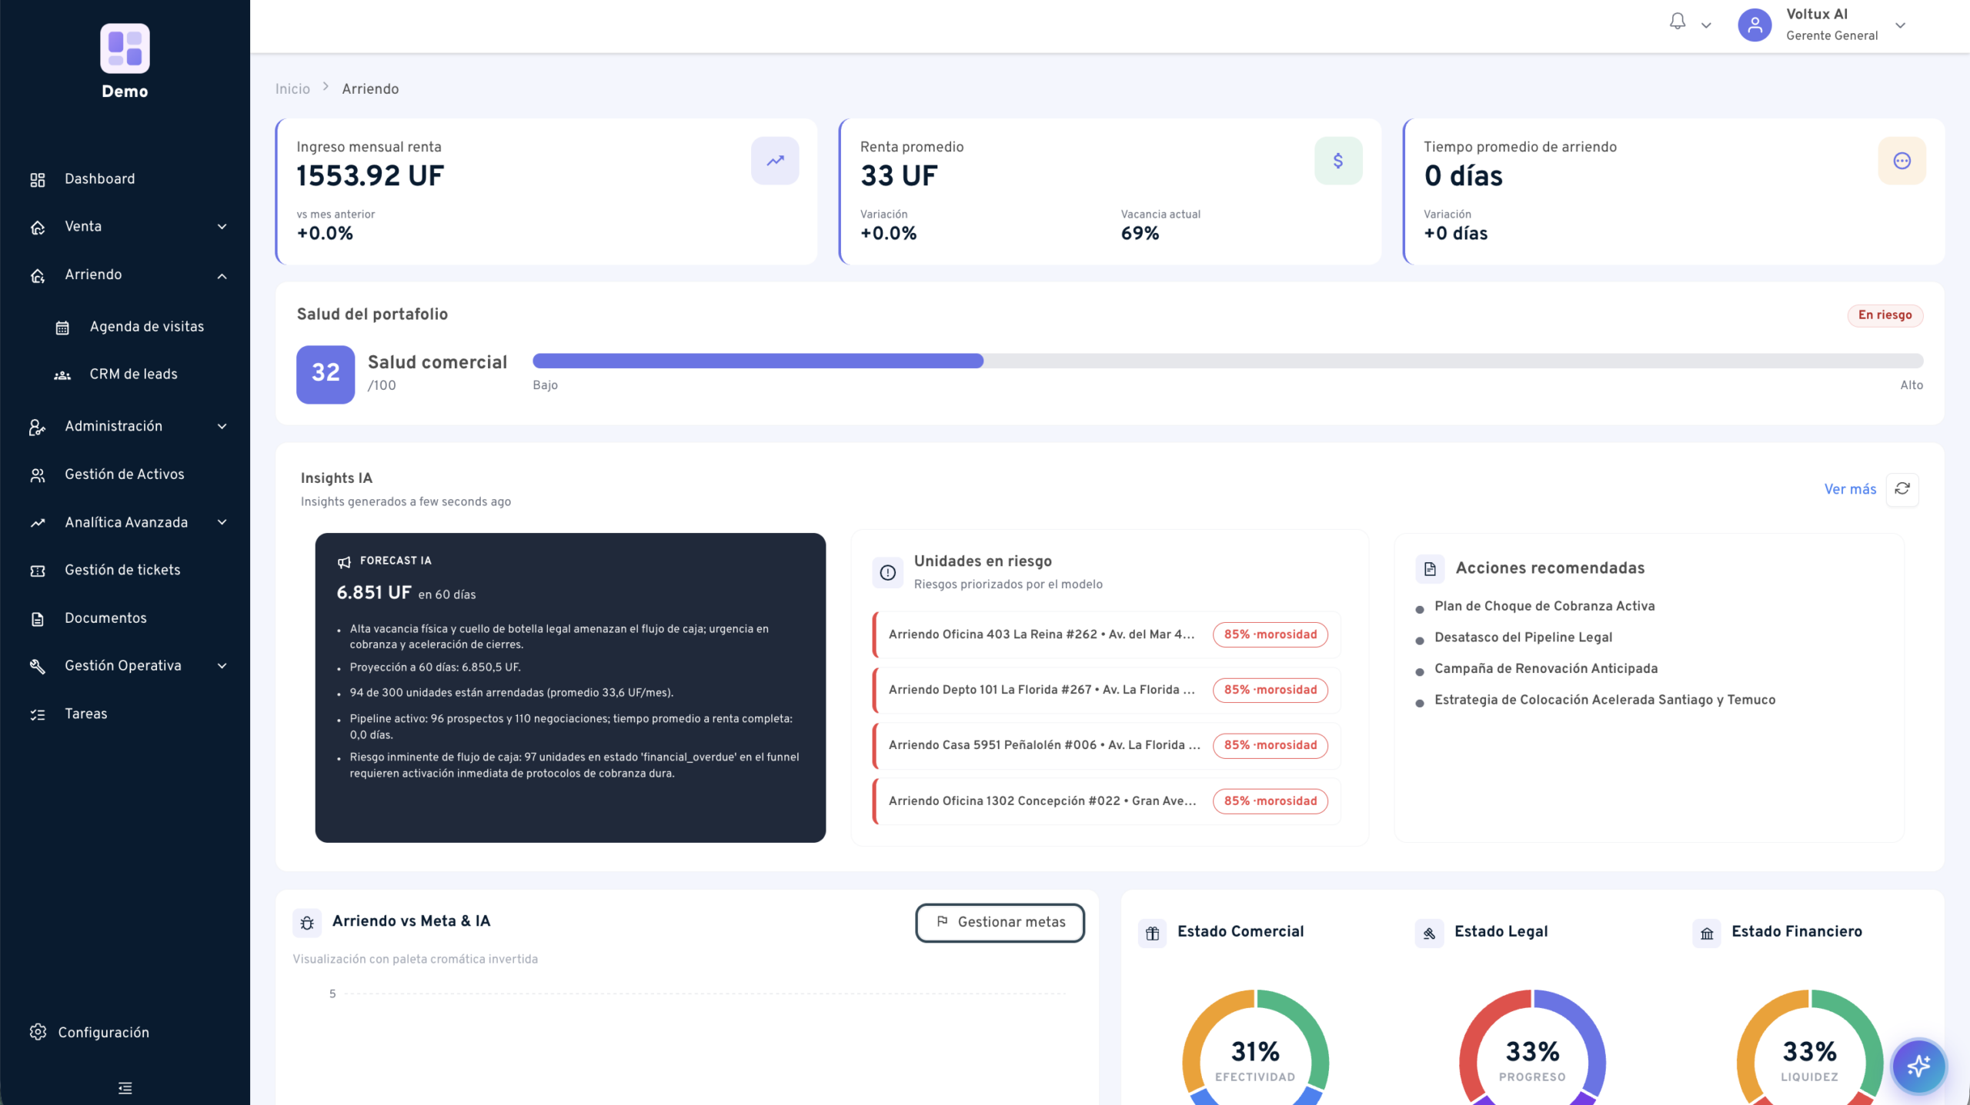
Task: Follow the Ver más link
Action: pyautogui.click(x=1850, y=489)
